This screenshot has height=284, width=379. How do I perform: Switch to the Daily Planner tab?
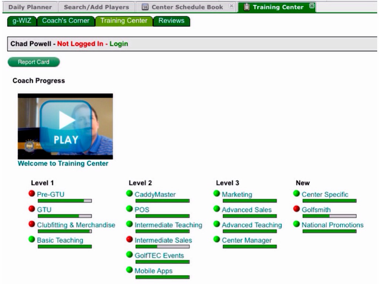[x=31, y=7]
